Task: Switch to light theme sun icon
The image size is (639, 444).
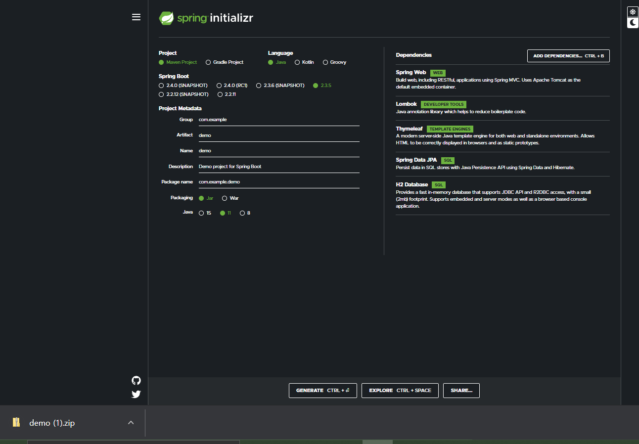Action: coord(633,12)
